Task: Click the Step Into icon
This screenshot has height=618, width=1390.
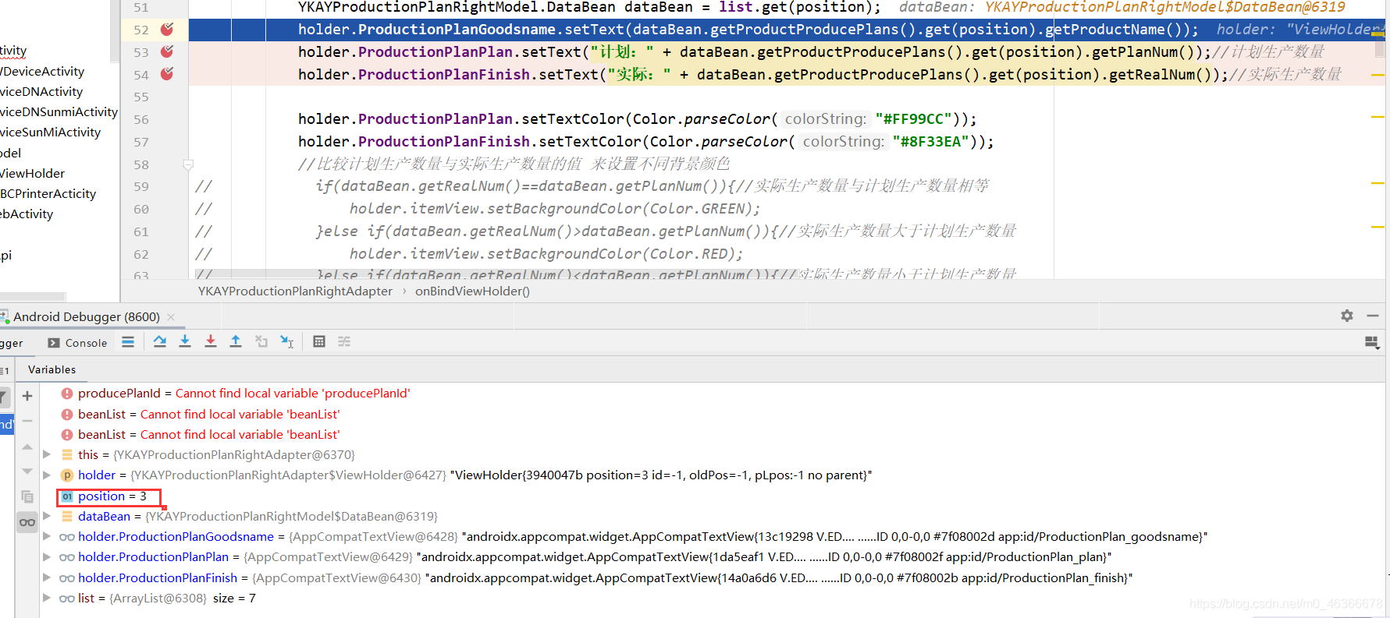Action: pyautogui.click(x=185, y=341)
